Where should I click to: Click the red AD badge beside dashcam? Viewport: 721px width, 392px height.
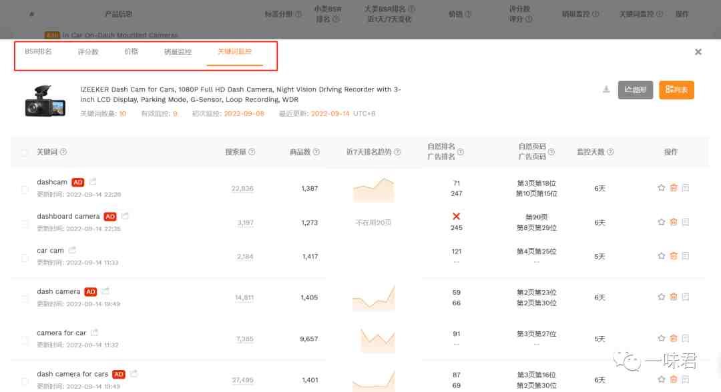click(78, 182)
